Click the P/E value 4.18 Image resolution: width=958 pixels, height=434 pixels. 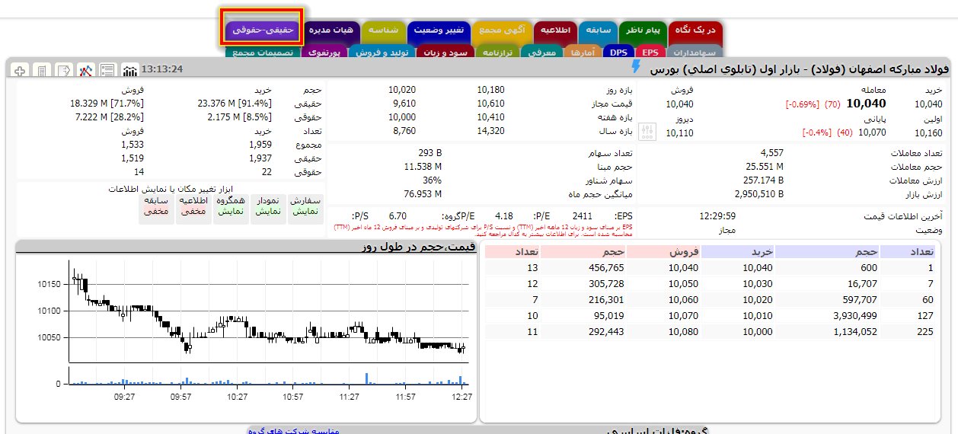(x=503, y=215)
